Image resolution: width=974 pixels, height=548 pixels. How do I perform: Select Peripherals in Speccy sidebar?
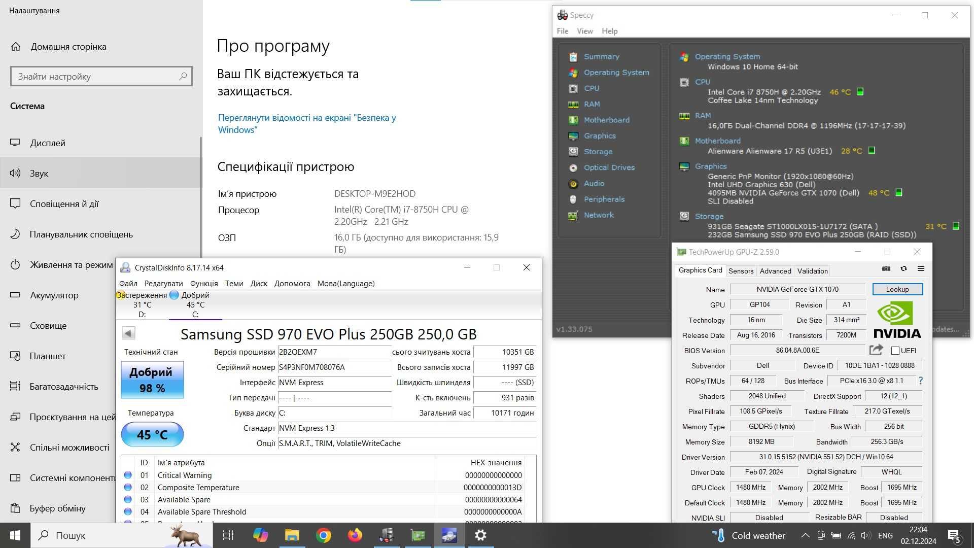coord(604,199)
